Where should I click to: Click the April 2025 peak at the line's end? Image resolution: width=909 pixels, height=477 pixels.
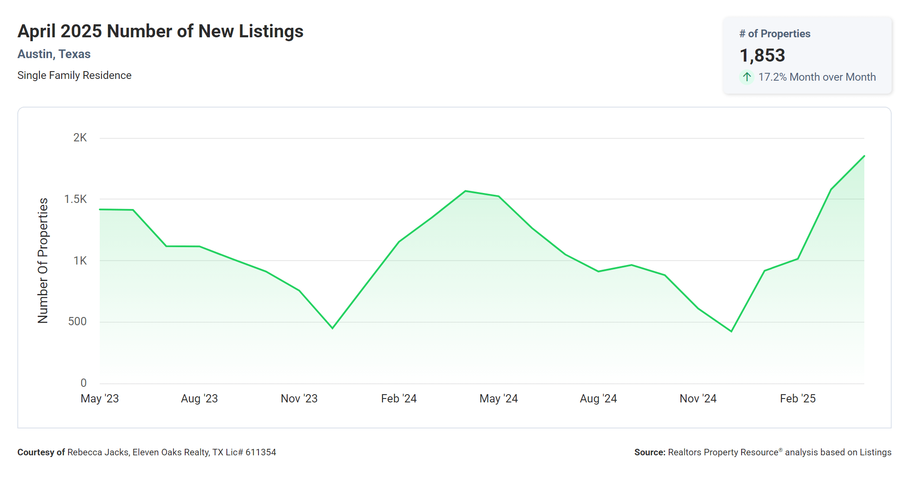(x=863, y=156)
